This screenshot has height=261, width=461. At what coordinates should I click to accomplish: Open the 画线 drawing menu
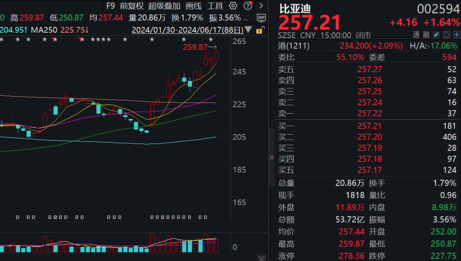193,6
